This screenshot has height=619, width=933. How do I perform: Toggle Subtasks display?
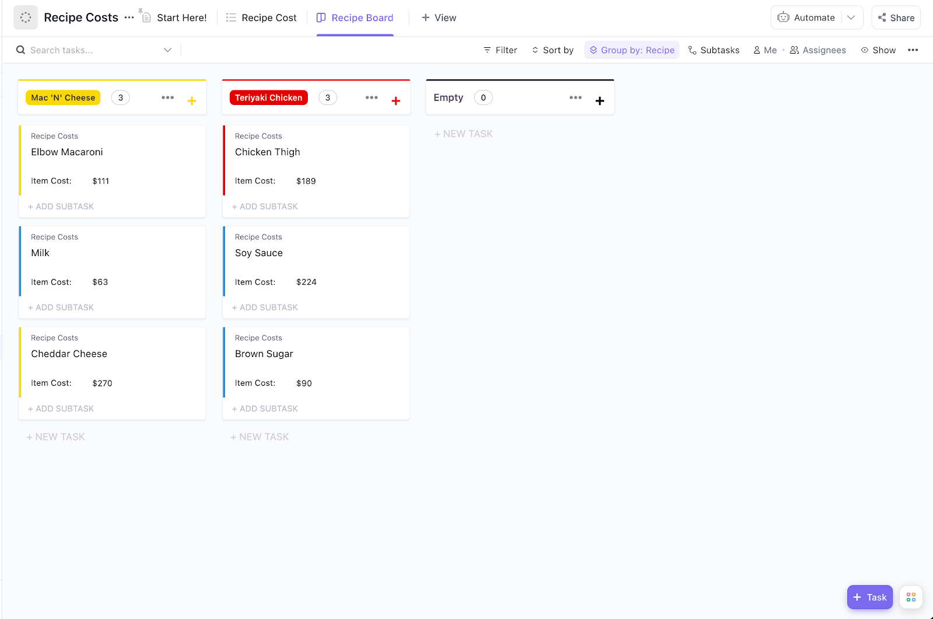click(x=714, y=50)
